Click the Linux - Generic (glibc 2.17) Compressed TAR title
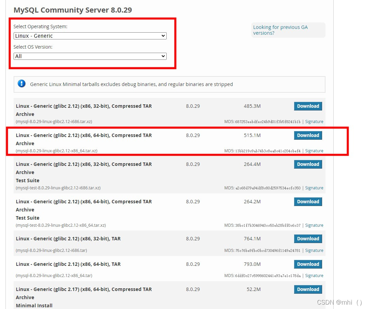Screen dimensions: 367x309 (84, 293)
